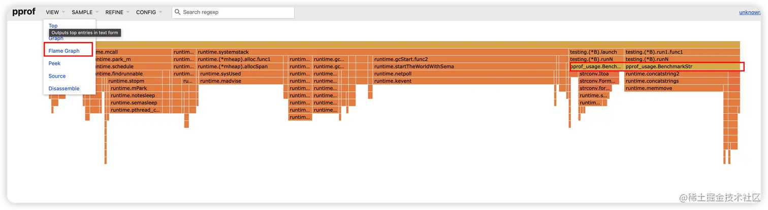The width and height of the screenshot is (768, 210).
Task: Select Flame Graph in the VIEW menu
Action: (x=64, y=51)
